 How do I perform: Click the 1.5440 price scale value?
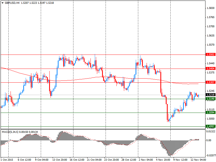click(x=211, y=63)
